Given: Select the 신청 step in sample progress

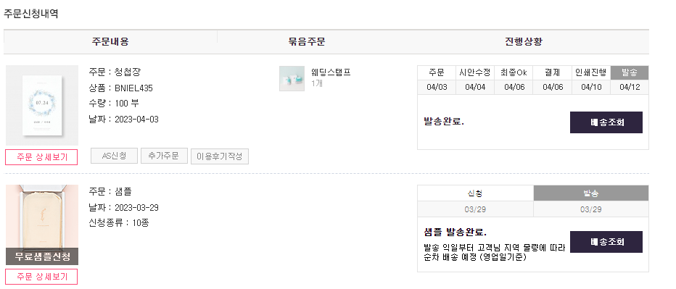Looking at the screenshot, I should (x=475, y=193).
